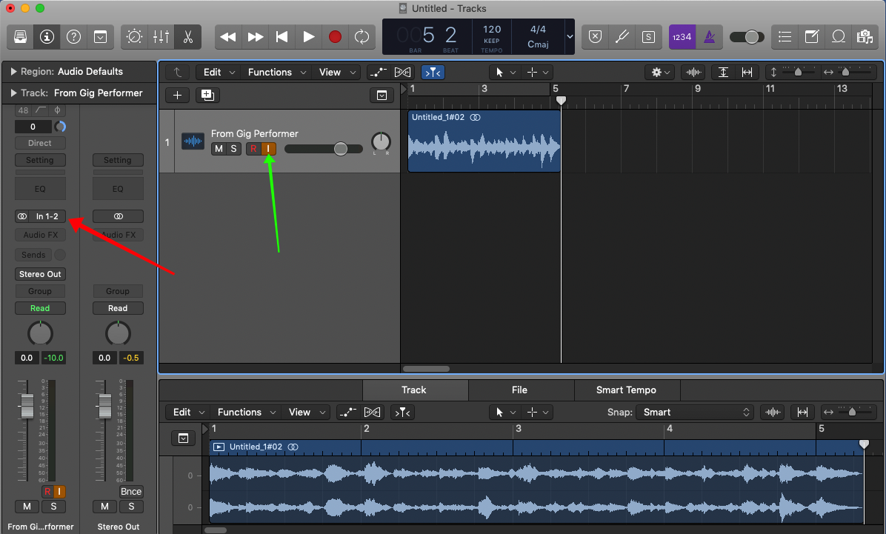
Task: Open the Note Pads icon
Action: pyautogui.click(x=811, y=37)
